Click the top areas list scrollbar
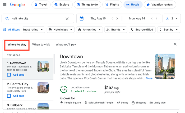 (x=54, y=64)
